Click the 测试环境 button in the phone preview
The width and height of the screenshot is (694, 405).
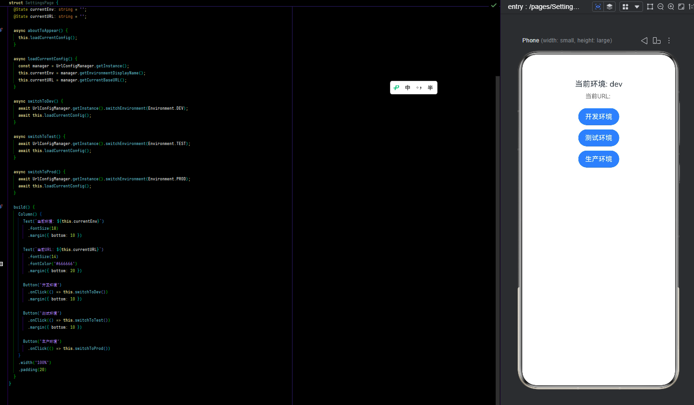[599, 138]
